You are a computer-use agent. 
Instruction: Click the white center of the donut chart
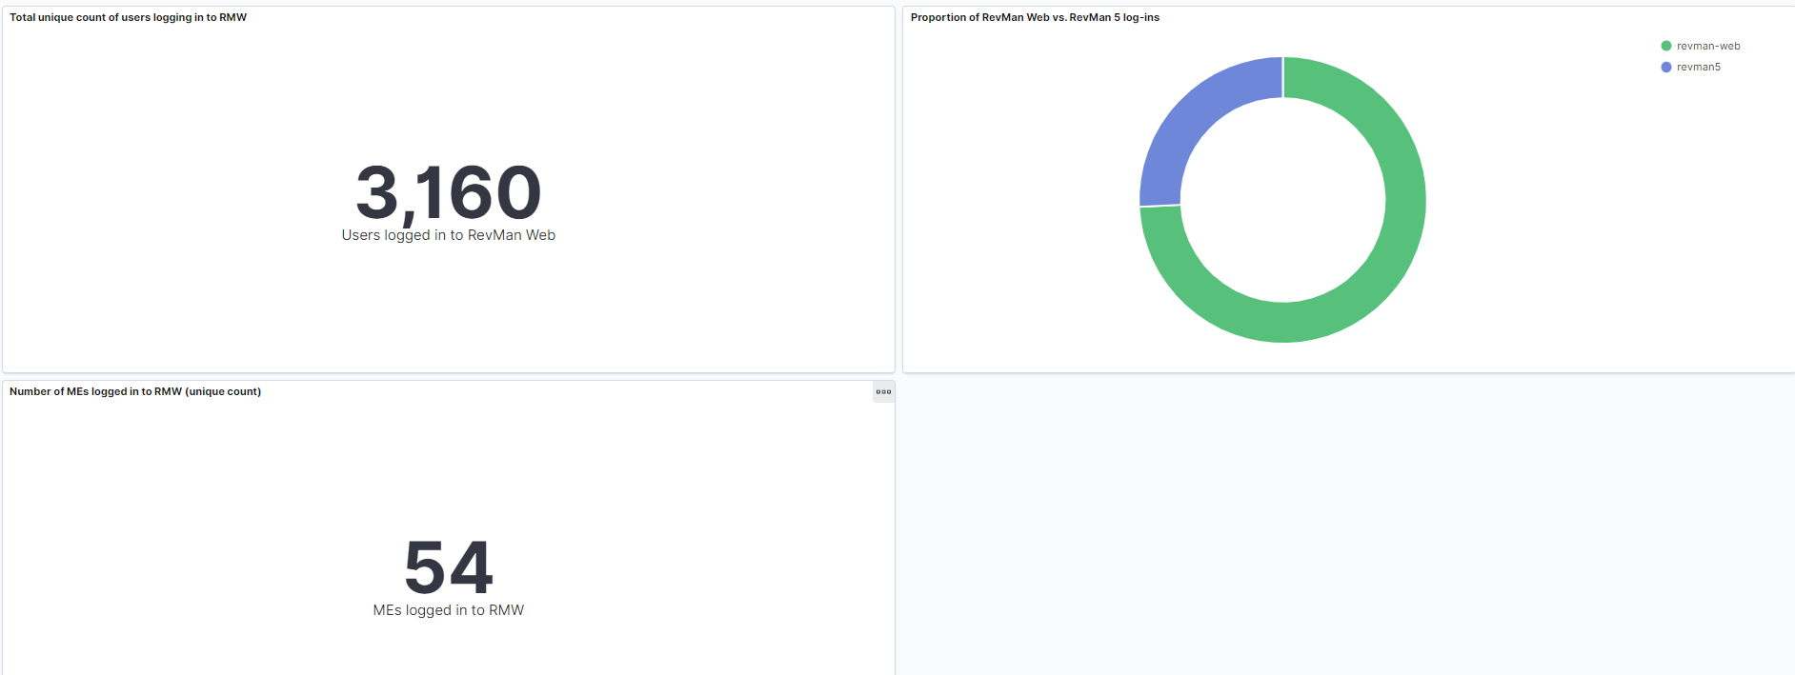(1282, 200)
